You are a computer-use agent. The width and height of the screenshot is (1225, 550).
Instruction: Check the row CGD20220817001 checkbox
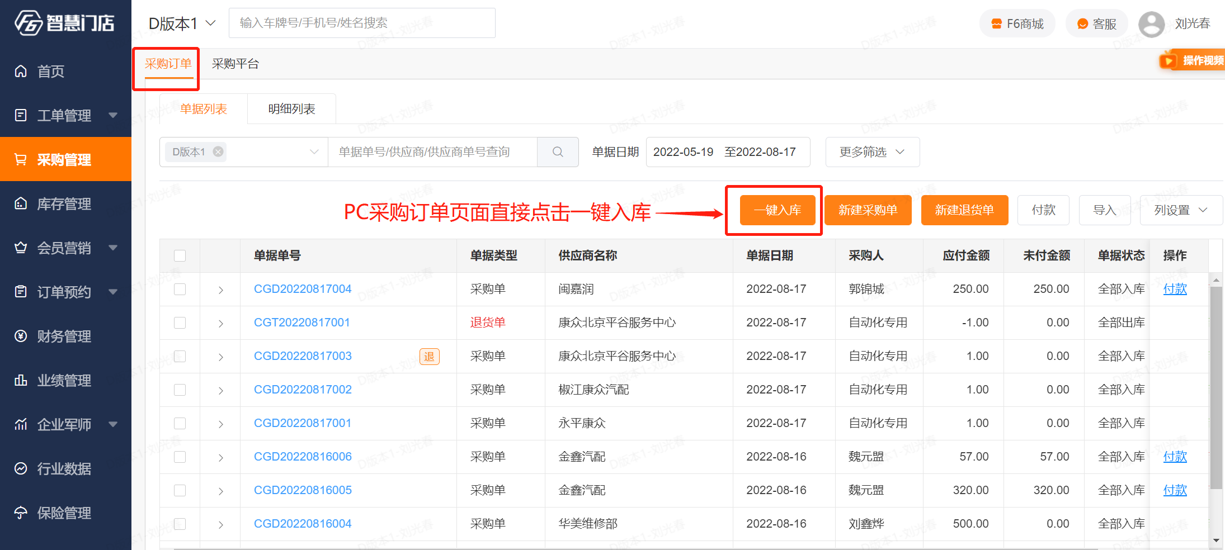180,423
